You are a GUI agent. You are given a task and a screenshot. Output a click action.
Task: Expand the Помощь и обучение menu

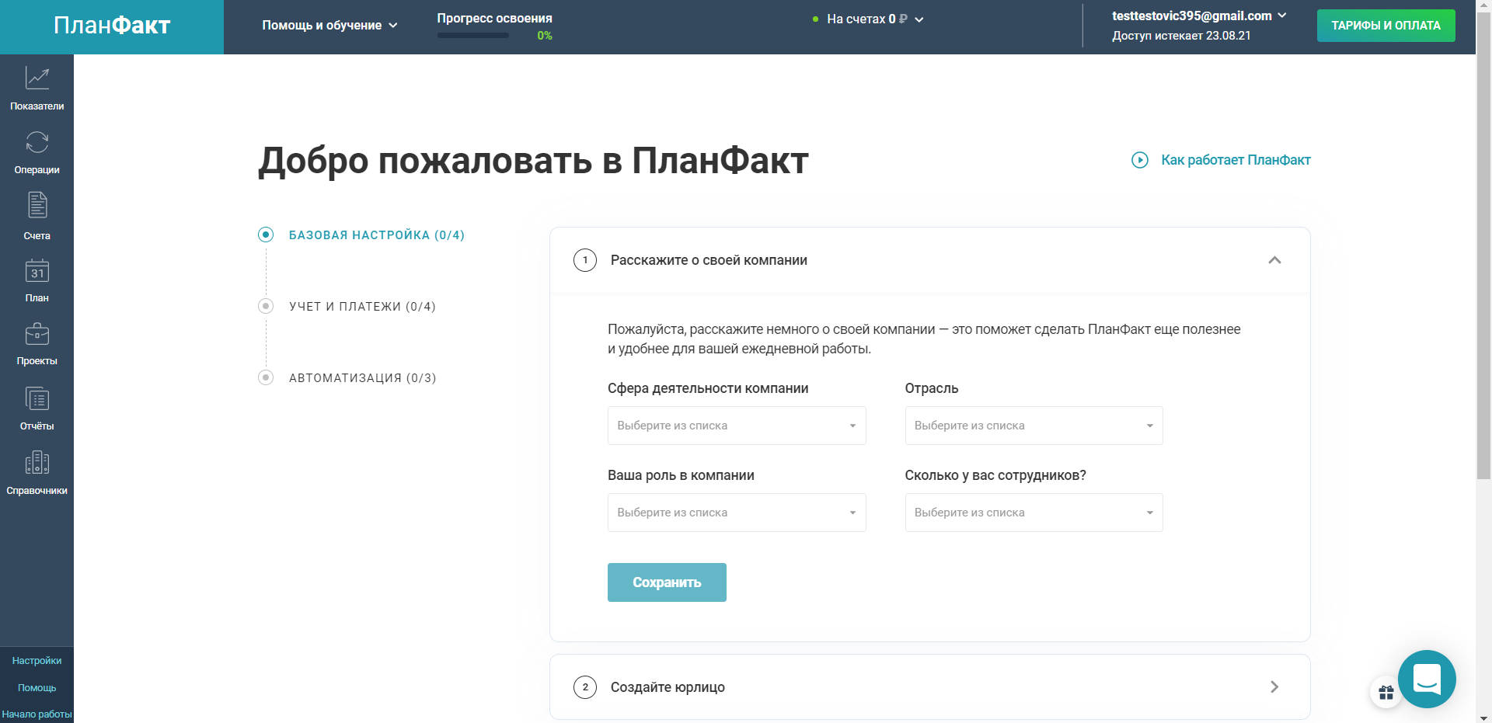point(330,26)
